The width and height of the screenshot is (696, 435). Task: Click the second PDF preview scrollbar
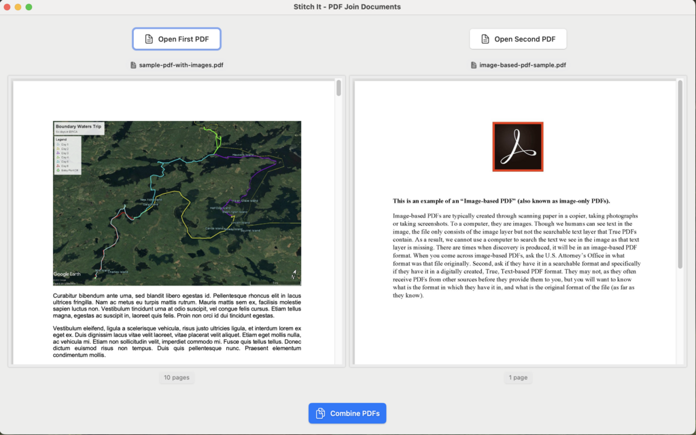coord(680,174)
